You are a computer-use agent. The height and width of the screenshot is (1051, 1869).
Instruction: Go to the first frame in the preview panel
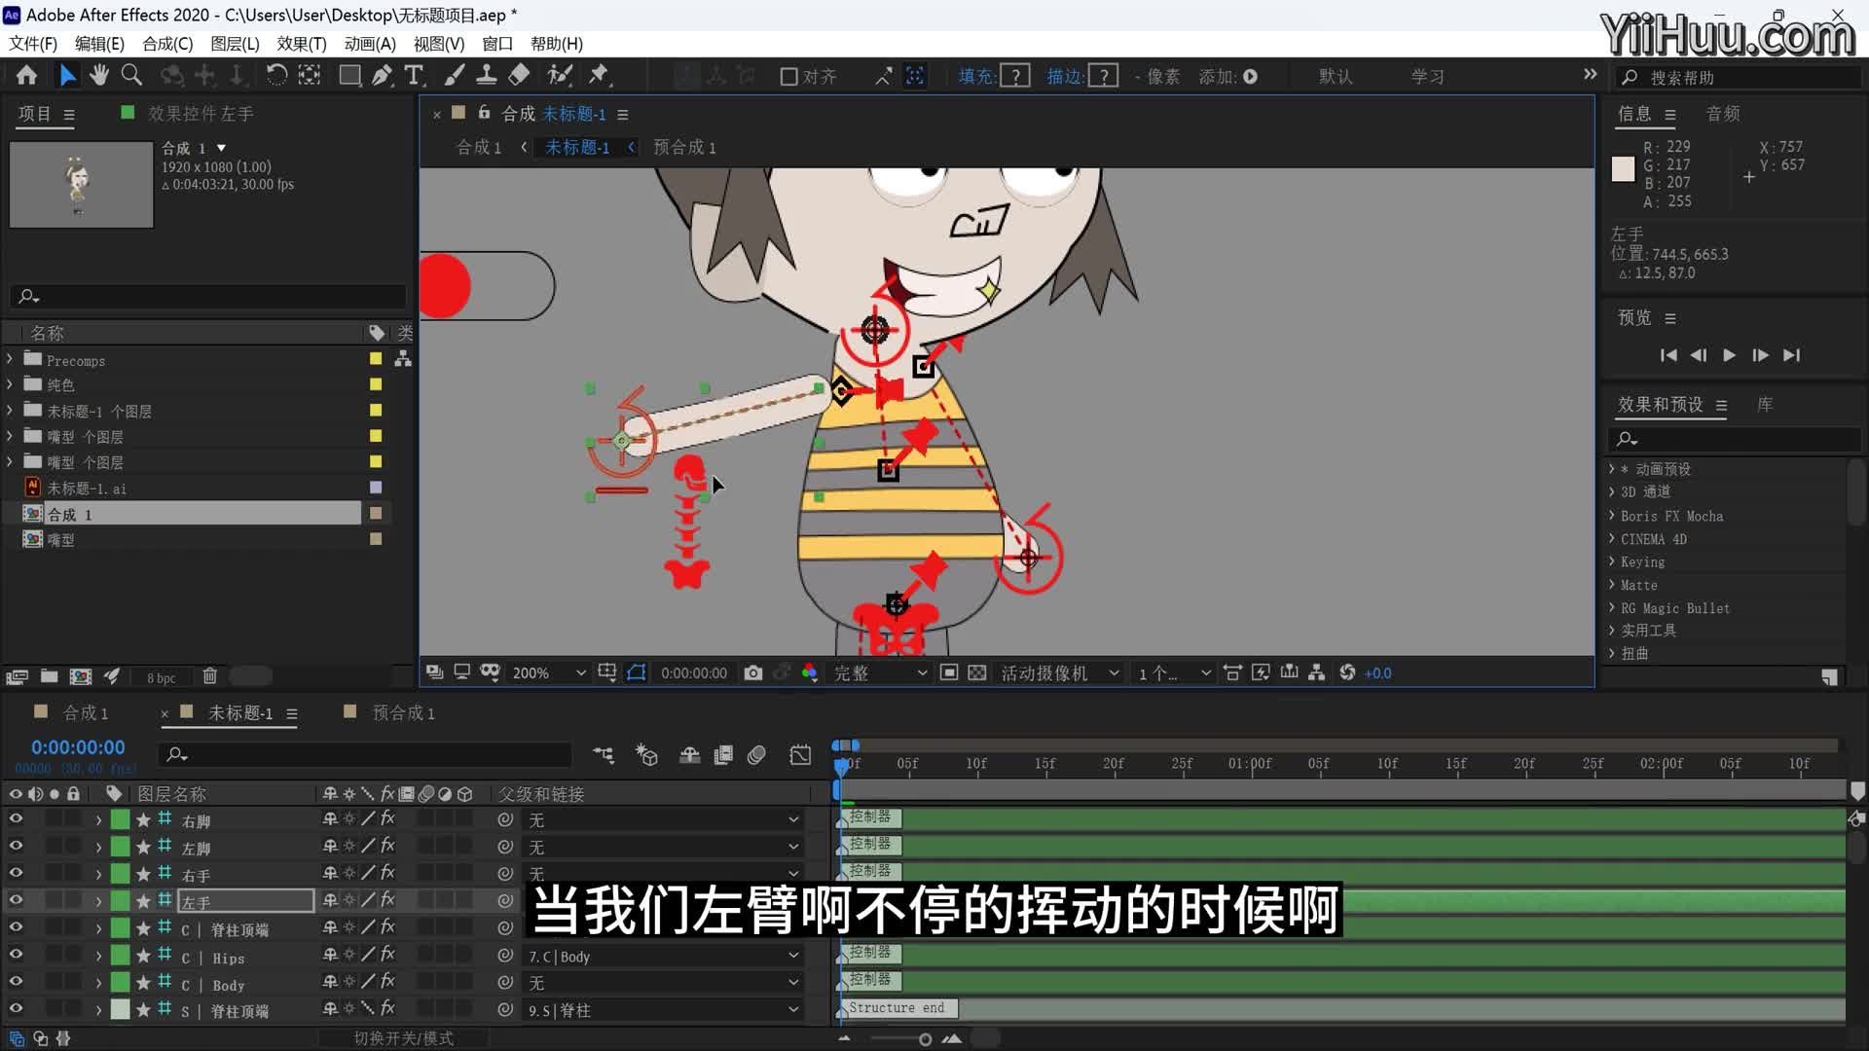tap(1667, 355)
